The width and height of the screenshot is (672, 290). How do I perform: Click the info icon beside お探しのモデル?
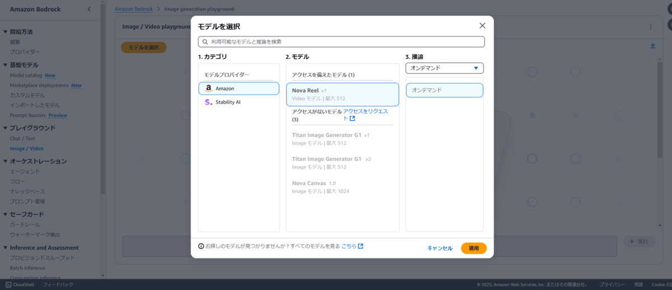coord(201,246)
